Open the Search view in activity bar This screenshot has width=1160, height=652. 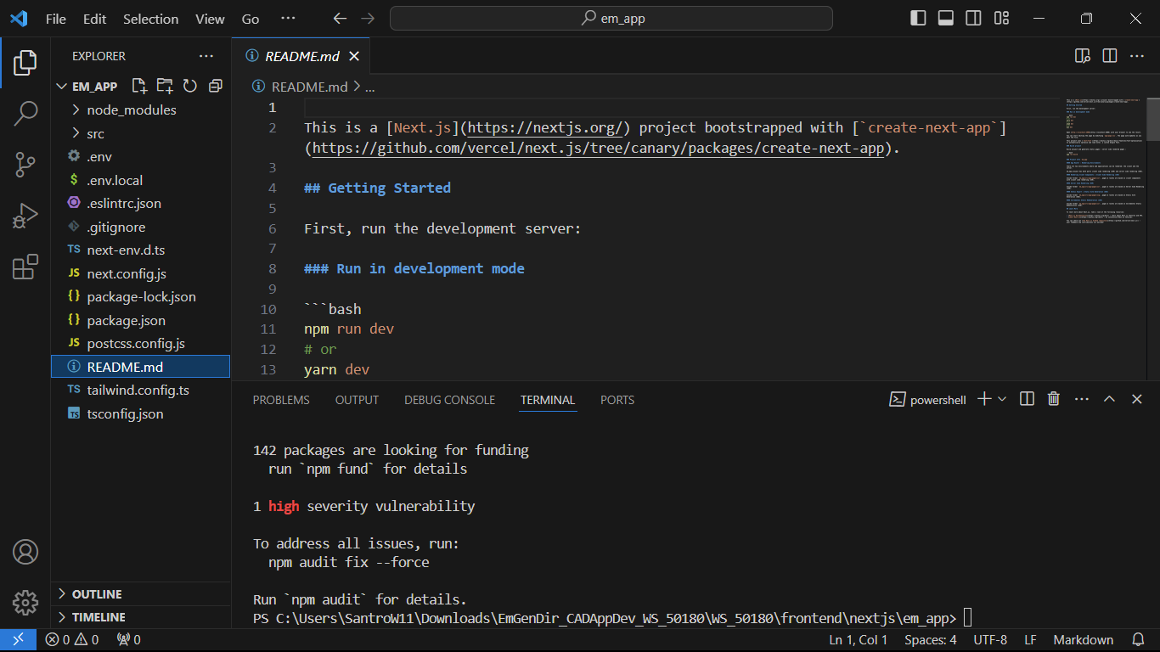25,113
